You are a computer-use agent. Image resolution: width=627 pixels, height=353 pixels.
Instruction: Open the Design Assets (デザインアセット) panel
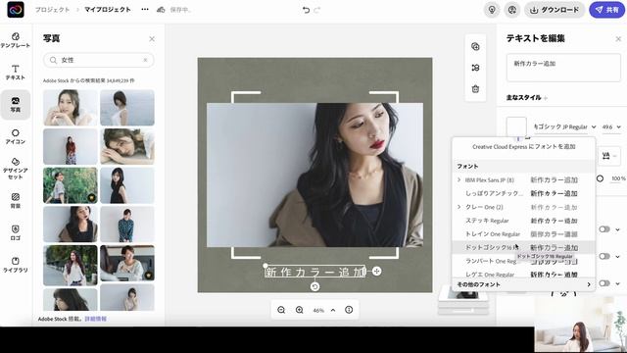click(x=16, y=168)
